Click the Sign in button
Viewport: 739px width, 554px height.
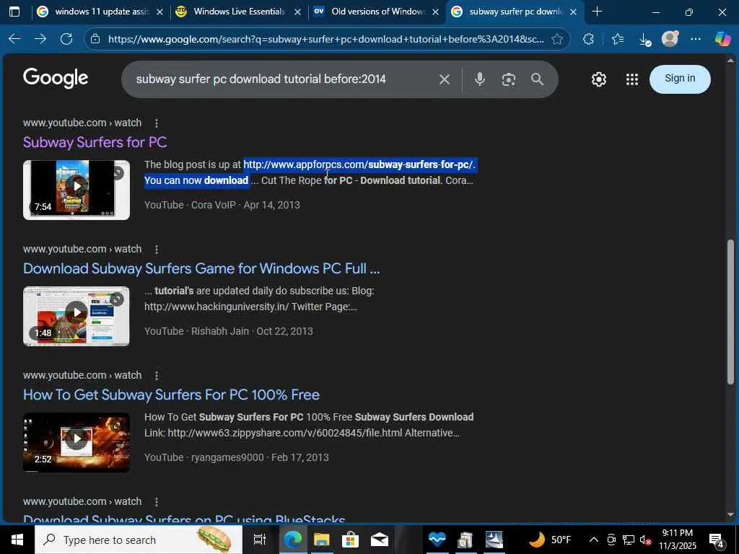click(680, 79)
